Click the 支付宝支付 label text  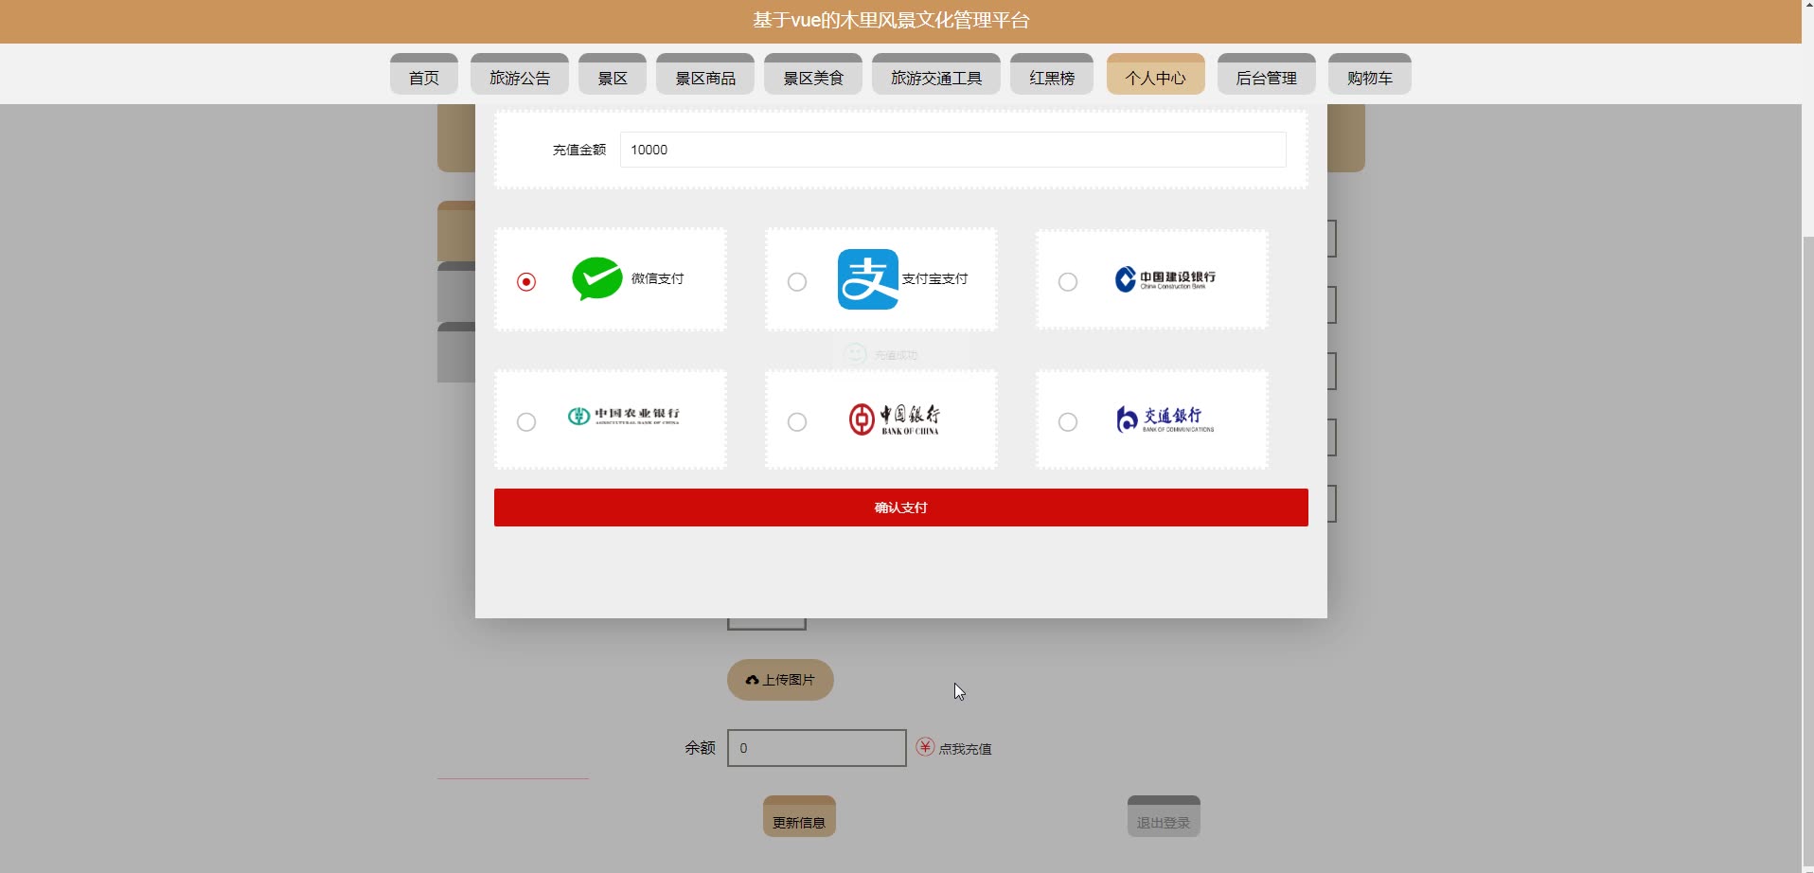(934, 278)
